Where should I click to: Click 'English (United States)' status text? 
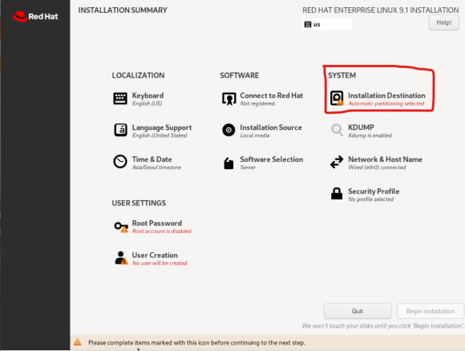[160, 135]
